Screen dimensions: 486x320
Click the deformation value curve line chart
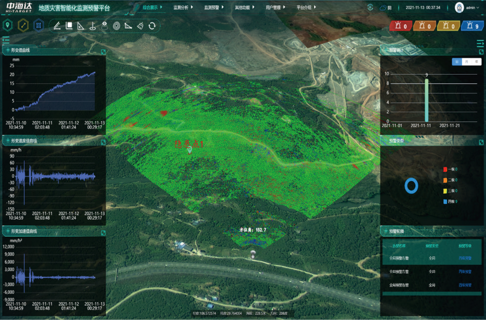pyautogui.click(x=55, y=92)
